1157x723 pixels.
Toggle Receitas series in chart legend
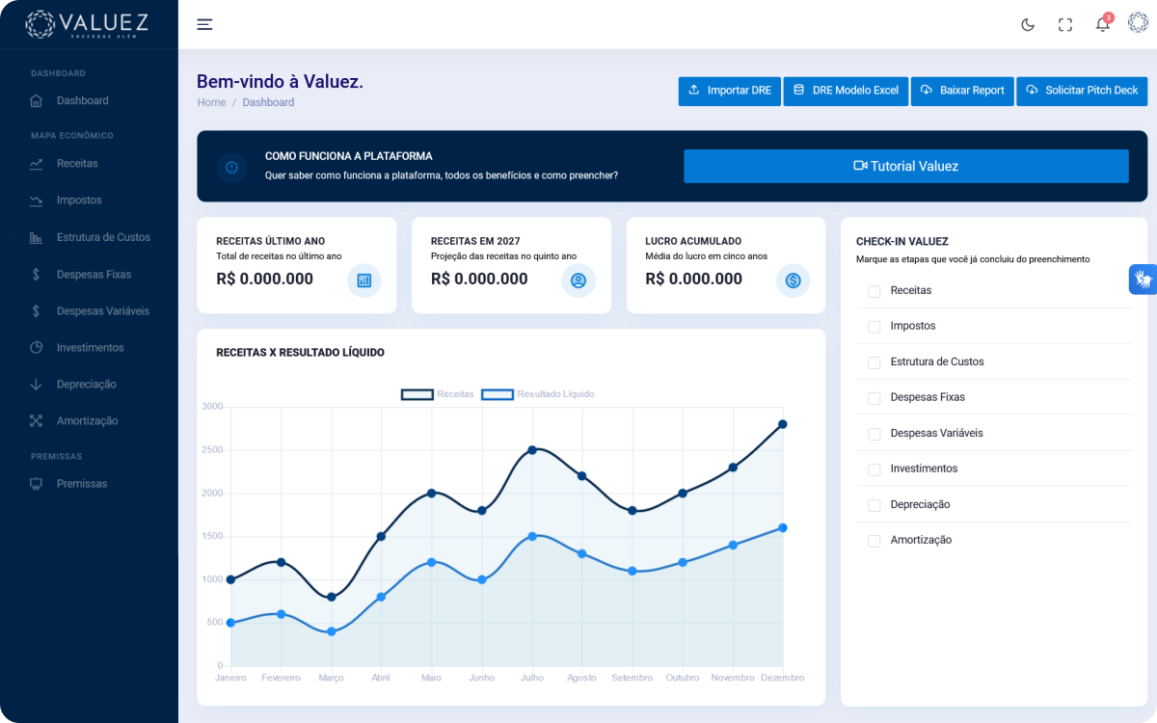[438, 394]
